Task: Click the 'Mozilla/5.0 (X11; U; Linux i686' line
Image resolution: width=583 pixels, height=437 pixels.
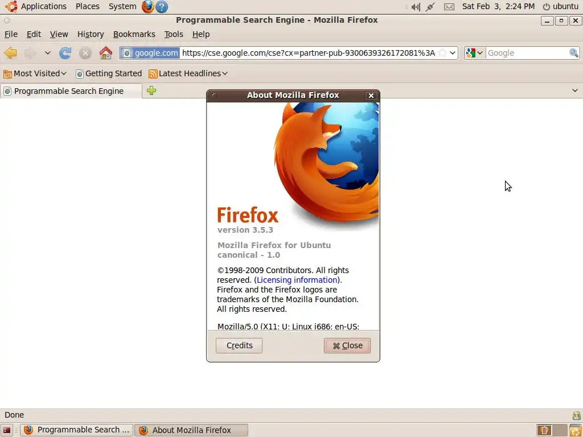Action: 288,326
